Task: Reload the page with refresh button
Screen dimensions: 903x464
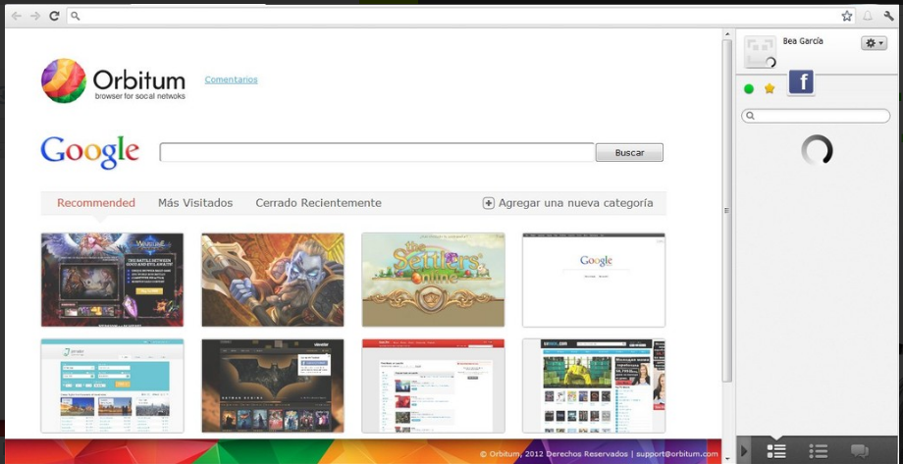Action: click(54, 16)
